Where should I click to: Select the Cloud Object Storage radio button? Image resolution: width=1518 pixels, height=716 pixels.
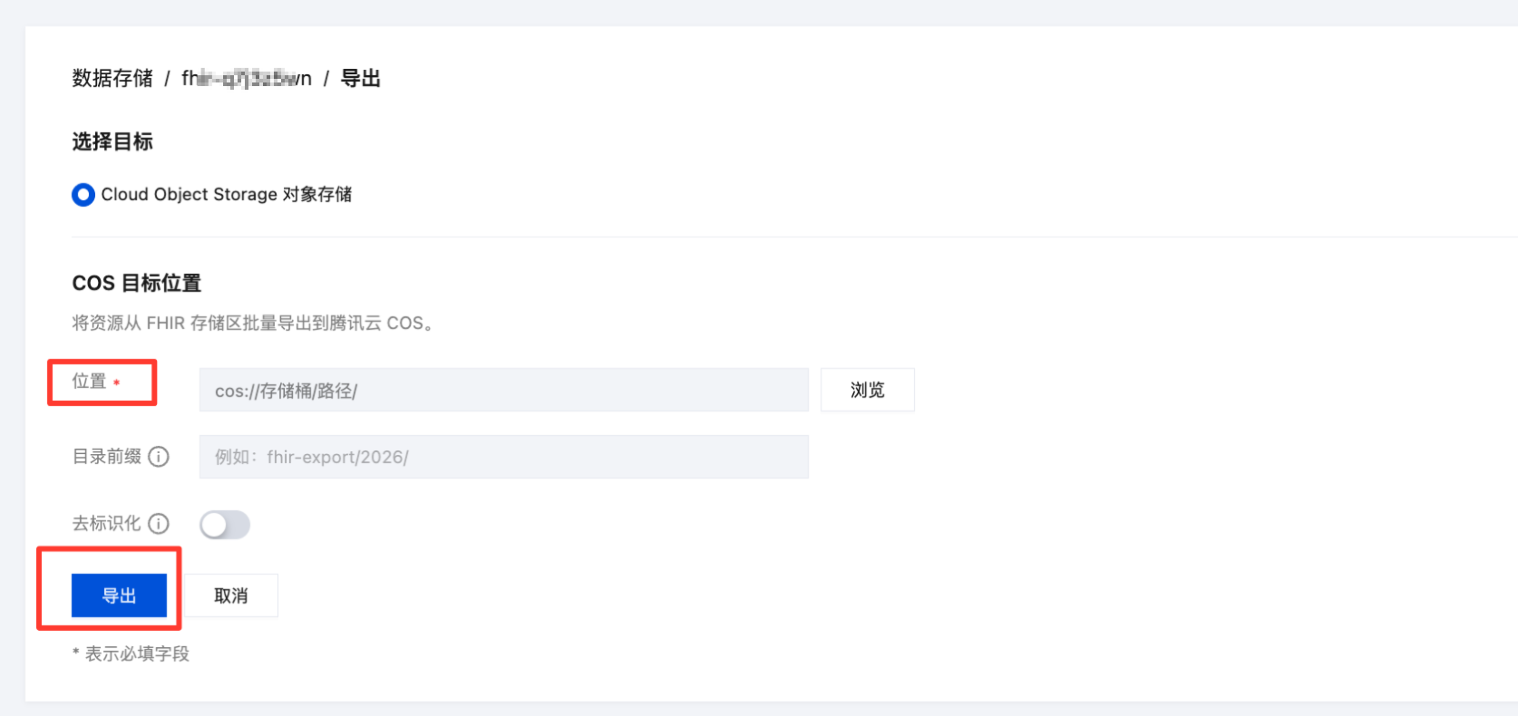click(83, 195)
